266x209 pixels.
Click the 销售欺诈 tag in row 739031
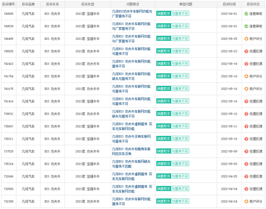(164, 113)
